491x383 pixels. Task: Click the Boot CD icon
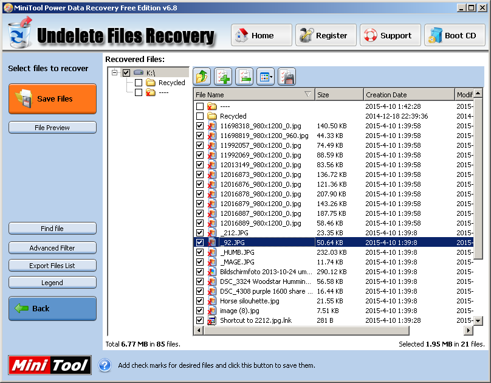point(435,35)
